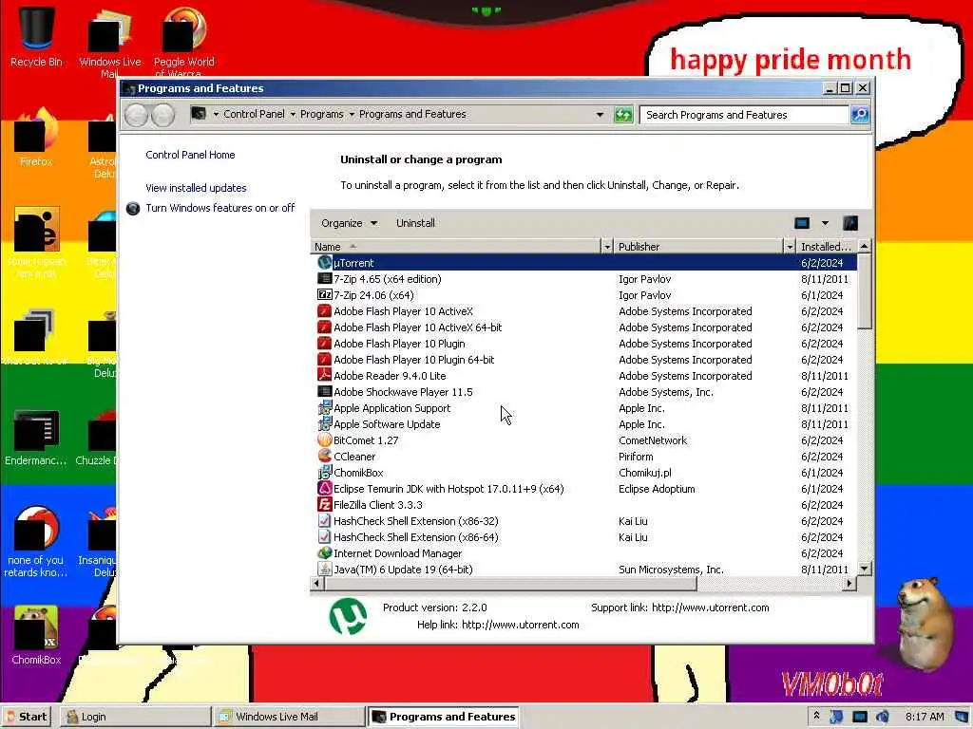Open Control Panel Home link
This screenshot has height=729, width=973.
tap(190, 155)
